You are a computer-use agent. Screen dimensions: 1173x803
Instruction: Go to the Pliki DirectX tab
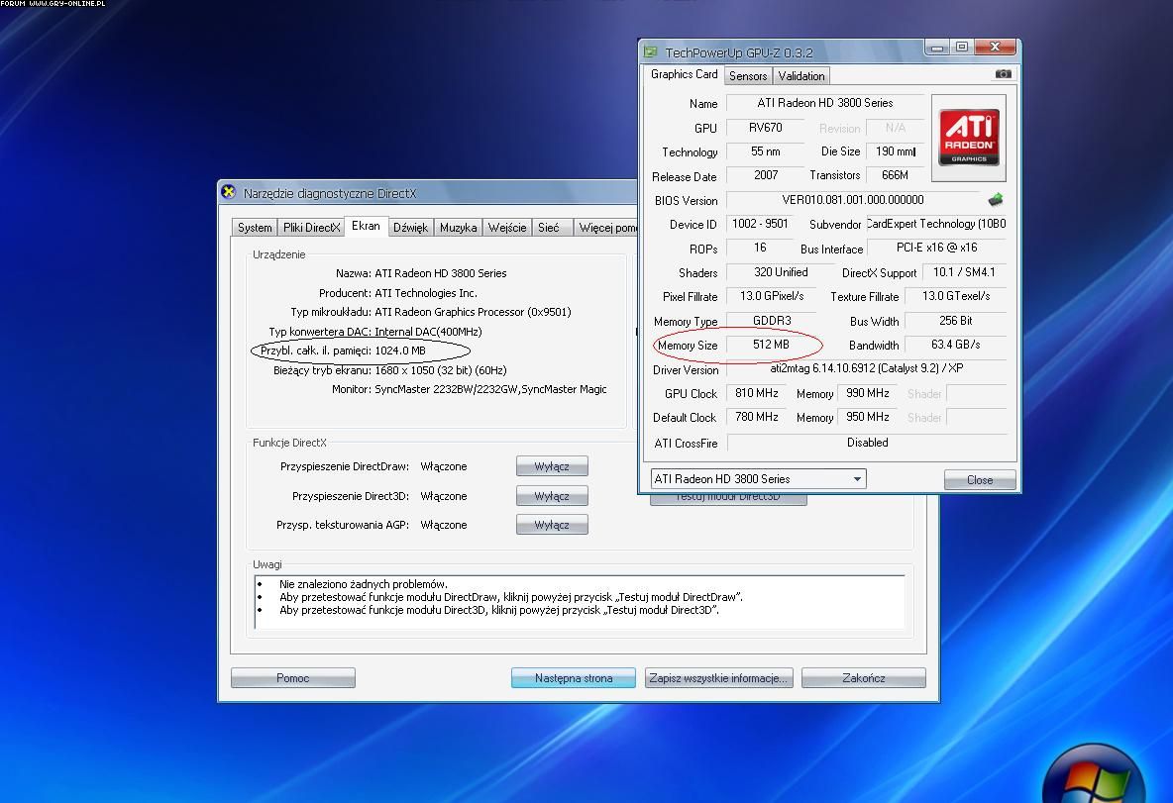(x=311, y=228)
